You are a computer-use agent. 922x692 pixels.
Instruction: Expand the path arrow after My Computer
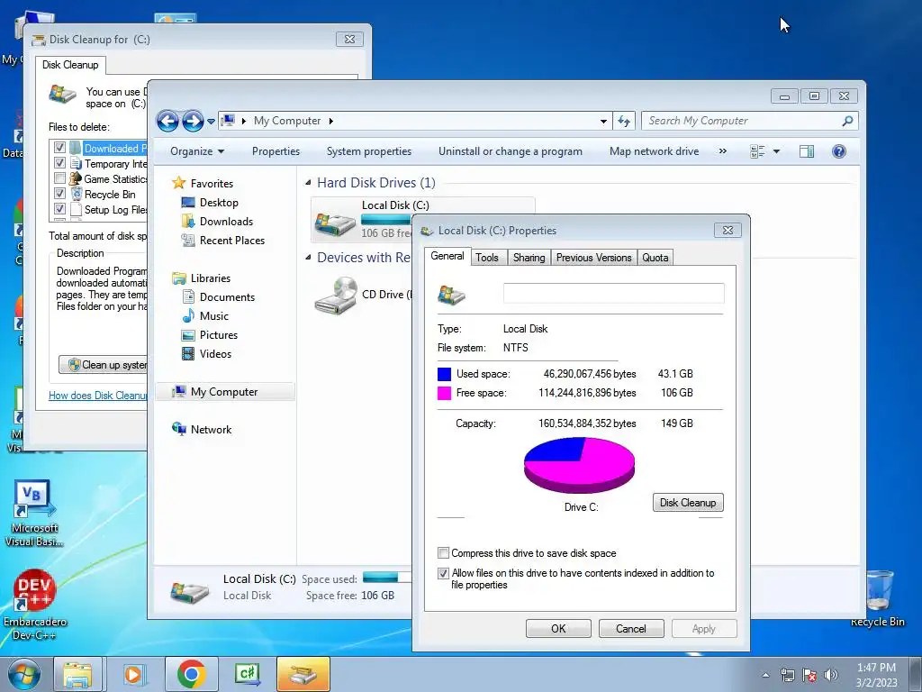[331, 122]
